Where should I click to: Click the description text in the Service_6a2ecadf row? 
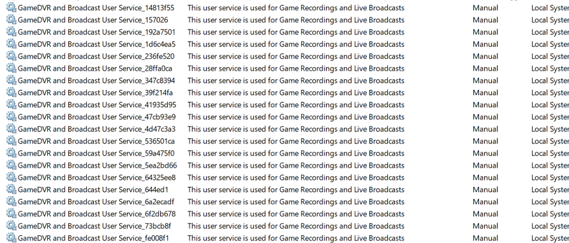(296, 202)
